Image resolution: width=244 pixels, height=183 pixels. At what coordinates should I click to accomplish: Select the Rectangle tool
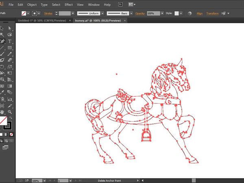[10, 48]
